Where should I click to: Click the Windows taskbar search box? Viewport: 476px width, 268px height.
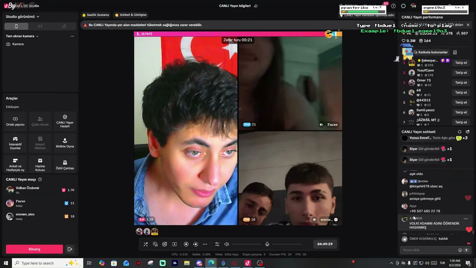pyautogui.click(x=48, y=263)
